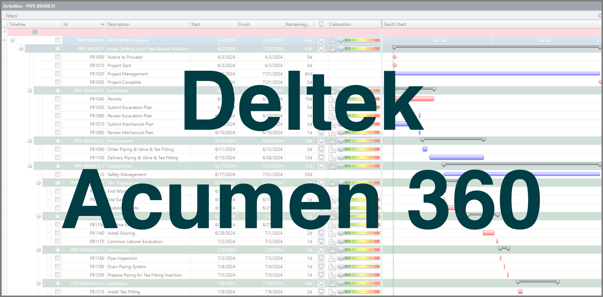Check the box for PB1000 Notice to Proceed
603x297 pixels.
click(58, 57)
